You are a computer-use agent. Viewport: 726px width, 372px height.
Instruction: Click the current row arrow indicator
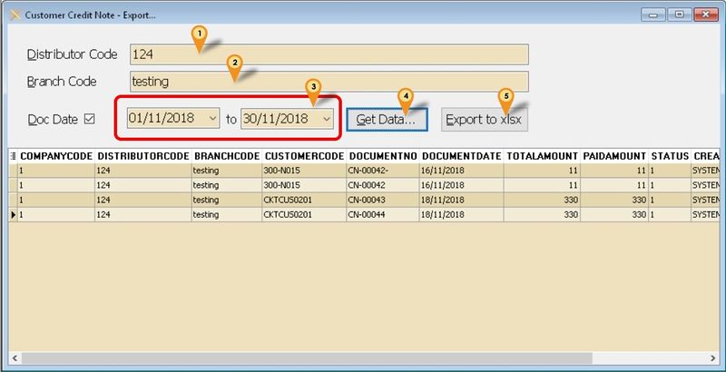13,215
